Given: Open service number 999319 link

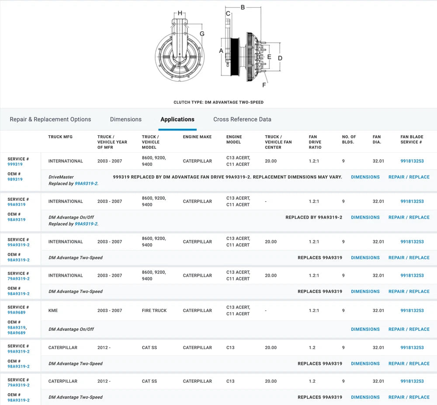Looking at the screenshot, I should [x=15, y=165].
